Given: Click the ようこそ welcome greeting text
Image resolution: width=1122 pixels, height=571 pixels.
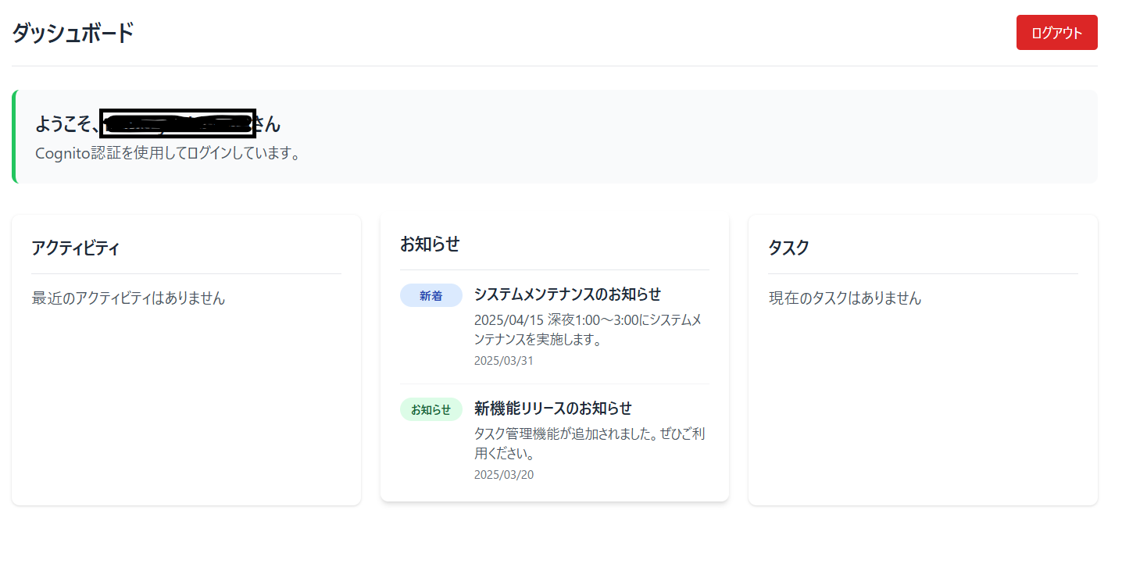Looking at the screenshot, I should point(66,124).
